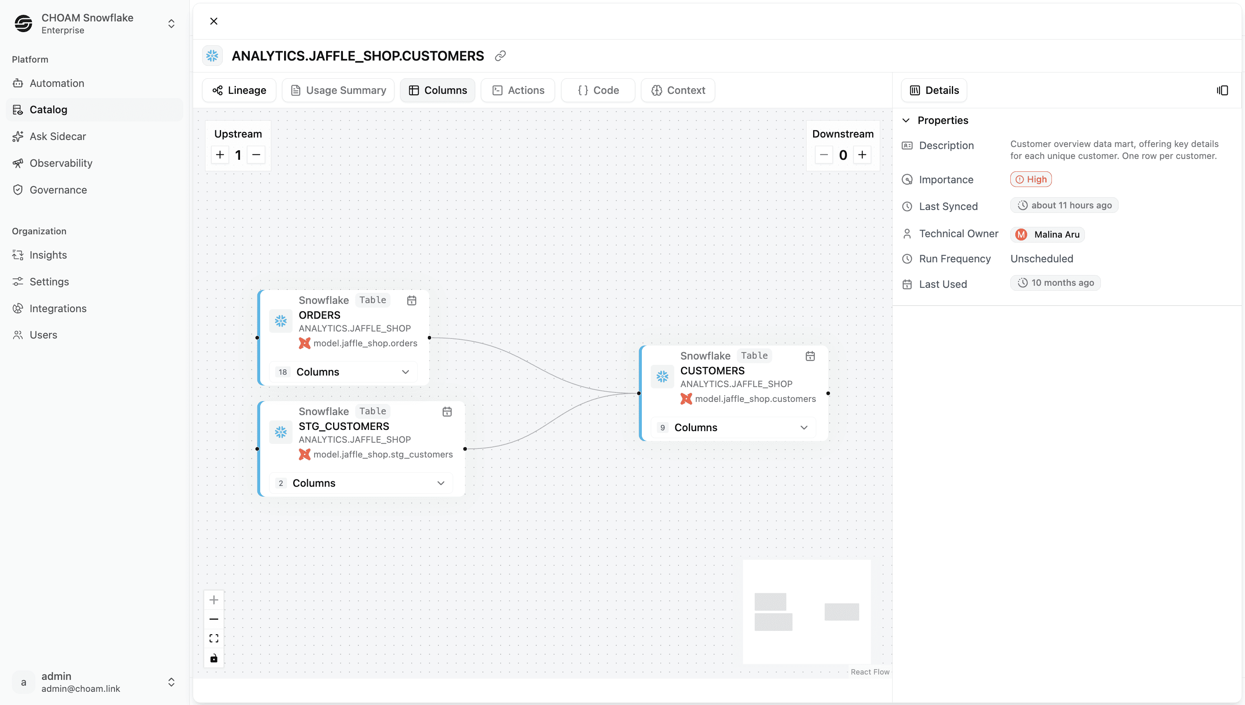Click the Malina Aru owner chip
The width and height of the screenshot is (1245, 705).
pyautogui.click(x=1047, y=234)
